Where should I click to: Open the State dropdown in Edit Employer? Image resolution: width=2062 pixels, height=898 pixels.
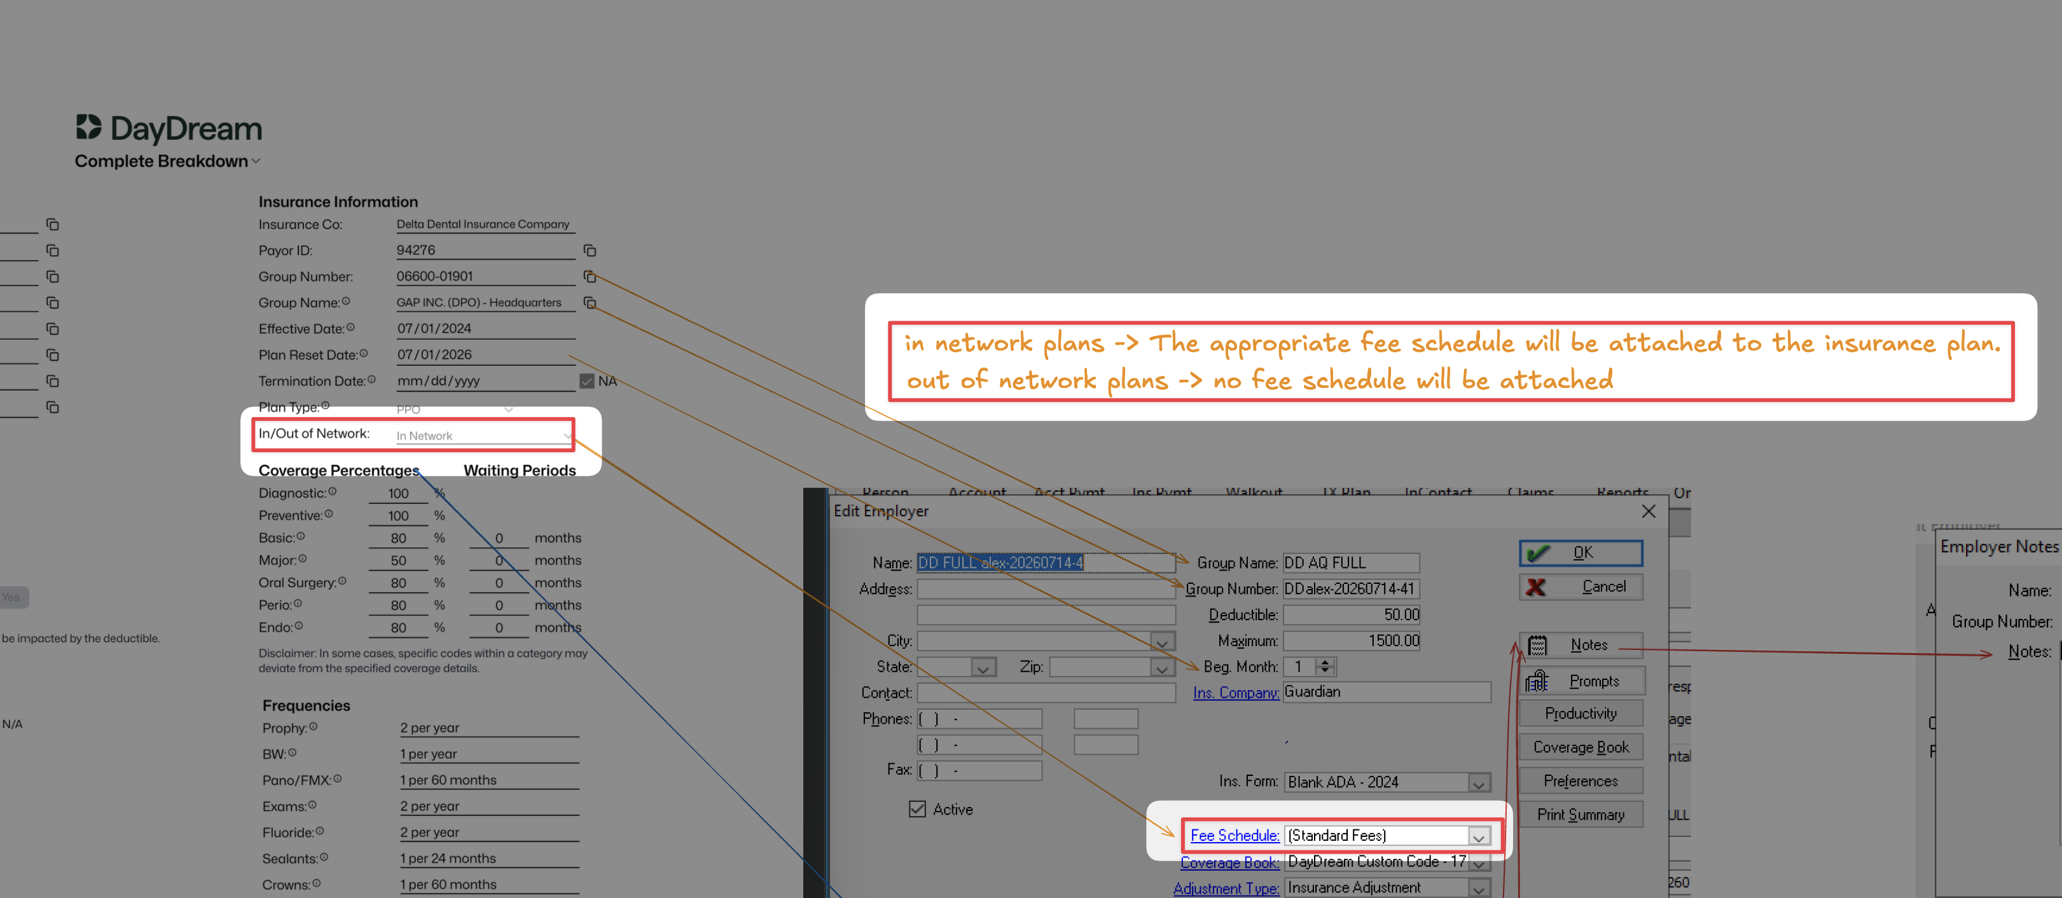983,667
